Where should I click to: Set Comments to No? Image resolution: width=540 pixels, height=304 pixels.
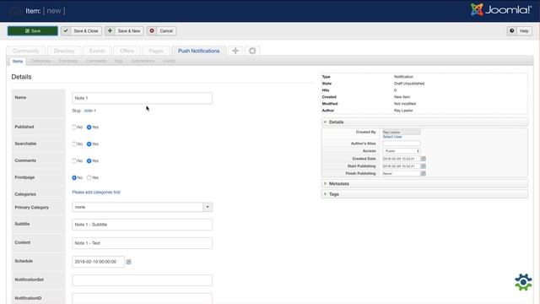click(x=74, y=161)
